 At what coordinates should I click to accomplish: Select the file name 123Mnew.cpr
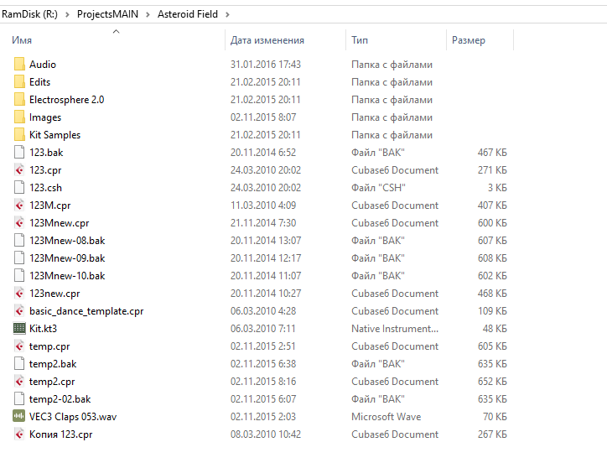point(60,224)
